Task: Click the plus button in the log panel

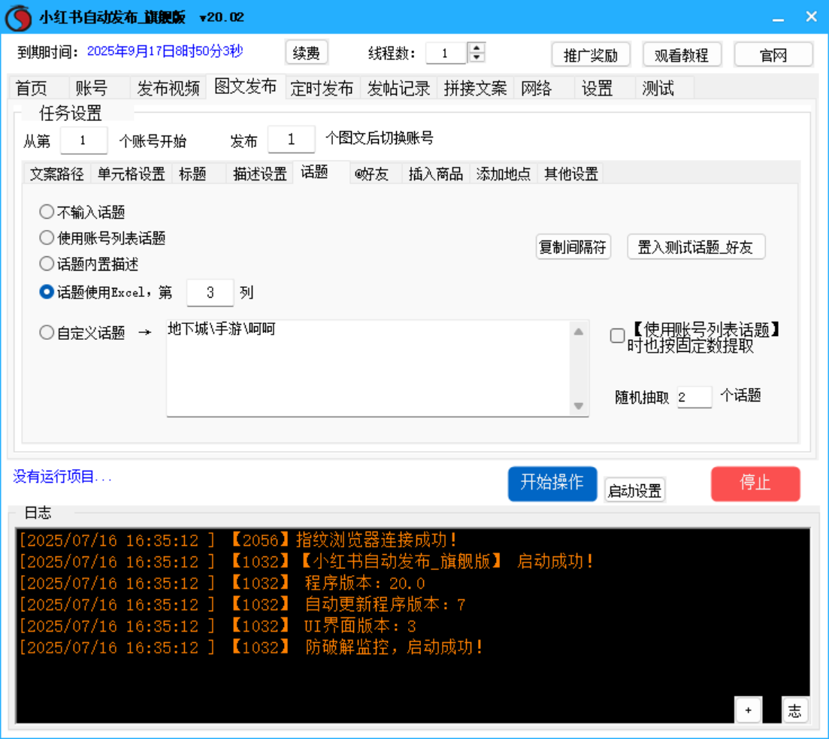Action: coord(748,710)
